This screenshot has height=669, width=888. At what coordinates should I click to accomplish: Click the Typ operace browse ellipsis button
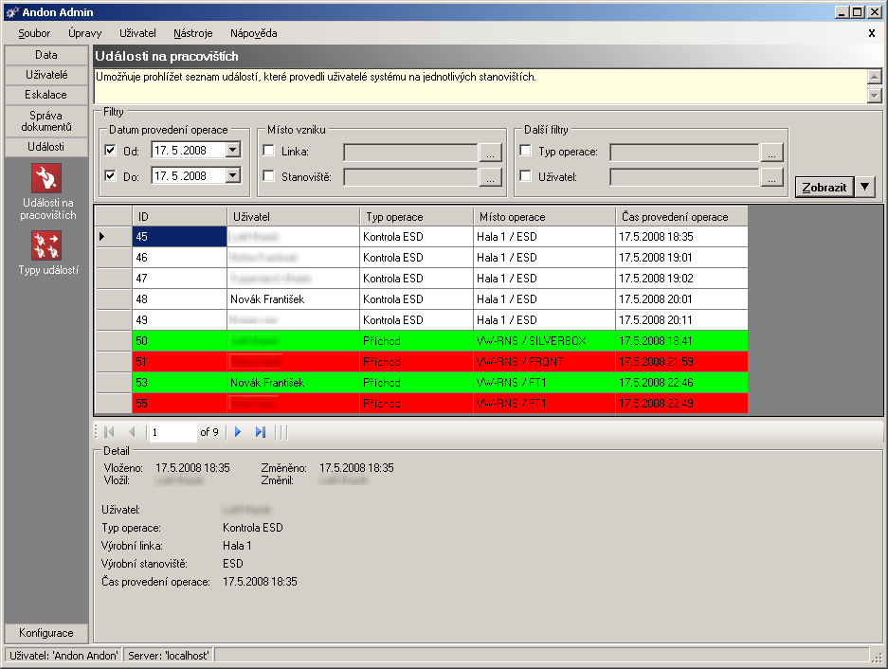[772, 152]
